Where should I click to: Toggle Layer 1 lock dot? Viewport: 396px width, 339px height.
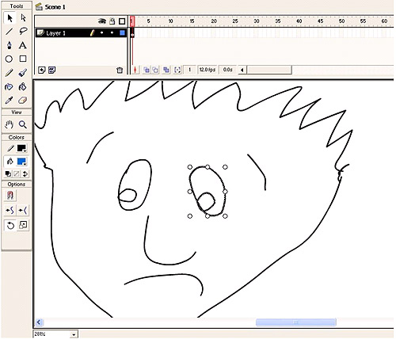(112, 33)
